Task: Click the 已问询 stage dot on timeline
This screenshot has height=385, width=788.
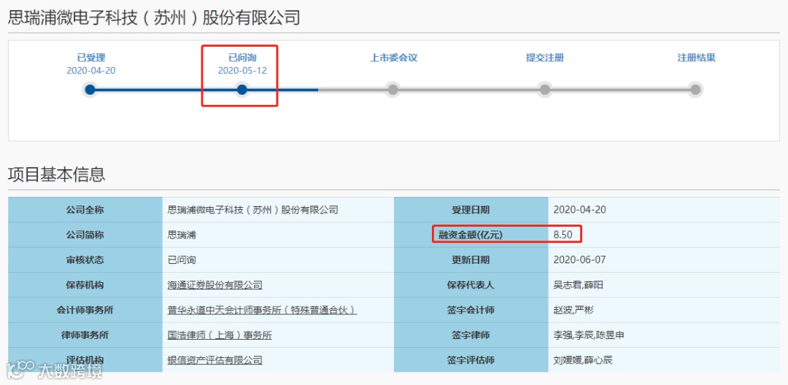Action: click(x=242, y=90)
